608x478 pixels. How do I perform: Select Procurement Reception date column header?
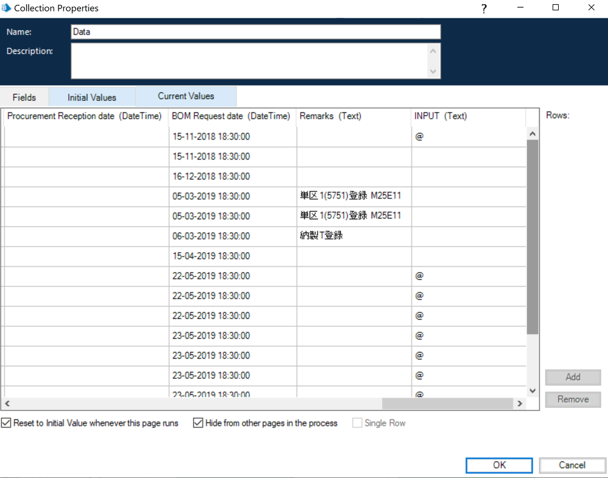[86, 116]
